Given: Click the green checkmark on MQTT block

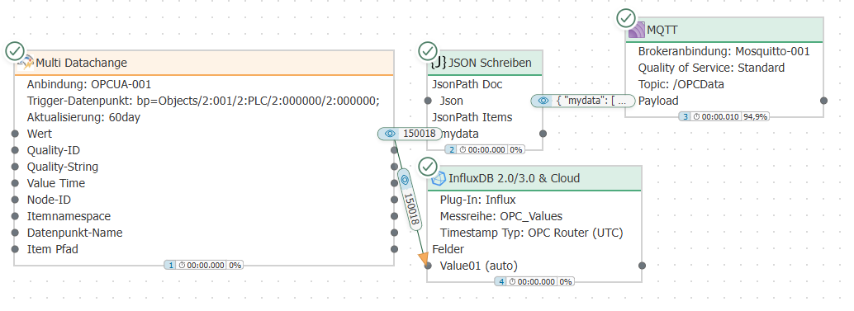Looking at the screenshot, I should click(x=626, y=18).
